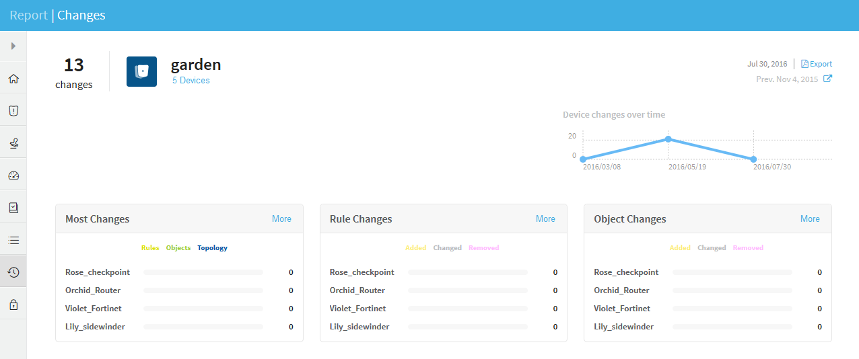Toggle the Topology legend in Most Changes

212,248
